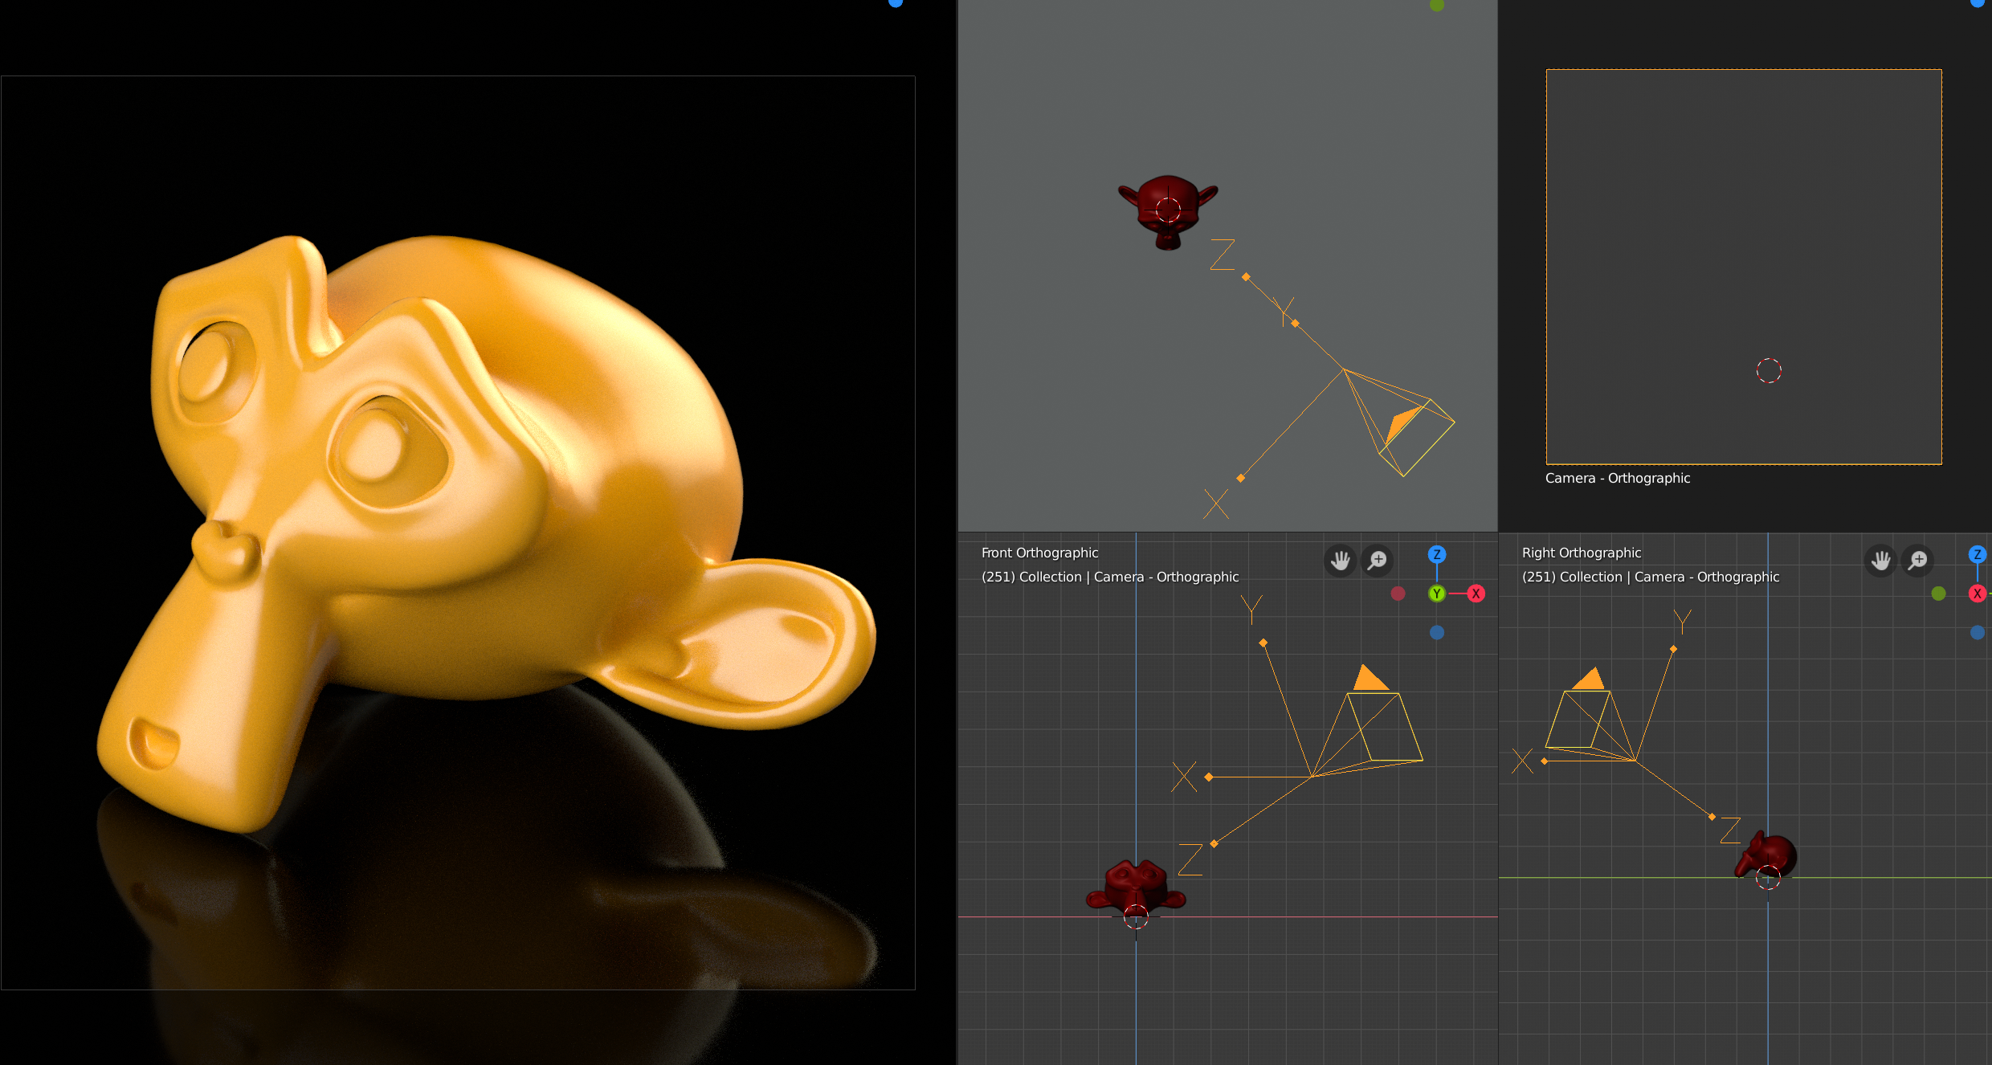Click red X axis gizmo in Right view
This screenshot has height=1065, width=1992.
(1977, 594)
